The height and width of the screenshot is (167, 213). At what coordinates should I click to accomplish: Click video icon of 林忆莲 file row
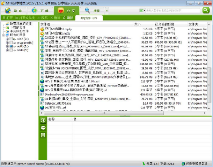click(42, 42)
